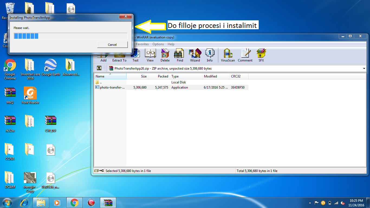The height and width of the screenshot is (208, 370).
Task: Open the Options menu in WinRAR
Action: click(x=158, y=44)
